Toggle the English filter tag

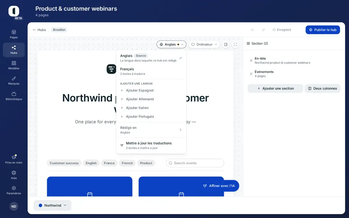point(91,163)
